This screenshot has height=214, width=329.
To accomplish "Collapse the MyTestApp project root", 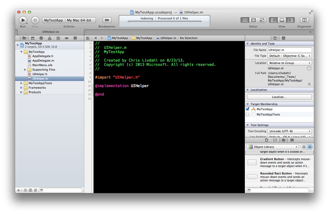I will (18, 45).
